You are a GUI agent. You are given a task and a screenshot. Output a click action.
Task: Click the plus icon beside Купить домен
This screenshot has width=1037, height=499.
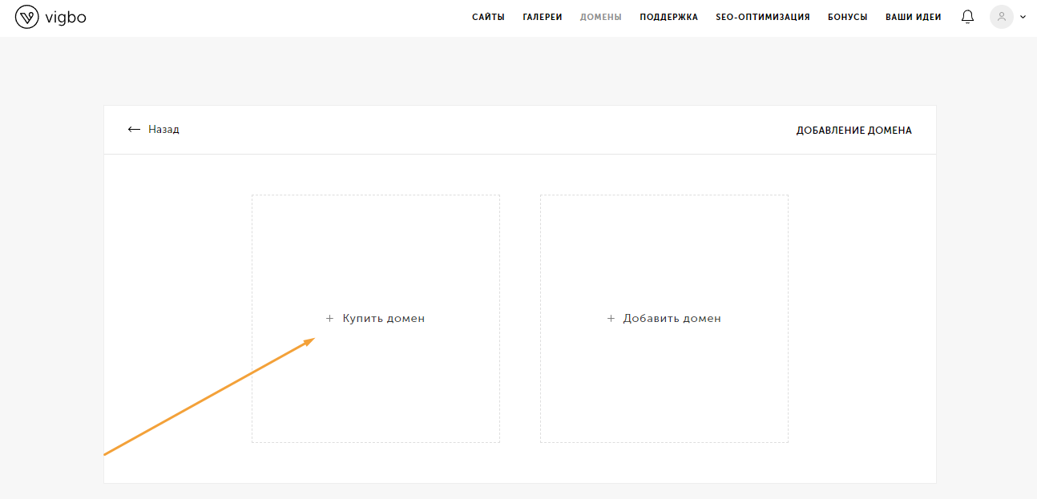pyautogui.click(x=329, y=319)
